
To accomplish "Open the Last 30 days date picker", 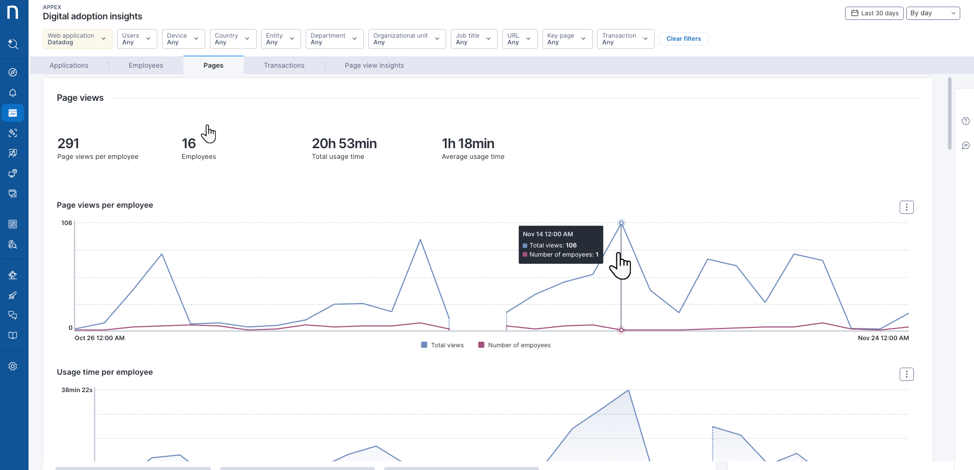I will (x=874, y=13).
